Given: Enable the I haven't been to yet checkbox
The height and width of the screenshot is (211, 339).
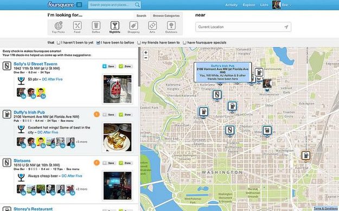Looking at the screenshot, I should 59,43.
